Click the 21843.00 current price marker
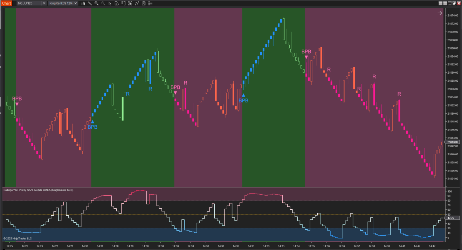Viewport: 462px width, 250px height. click(x=452, y=142)
